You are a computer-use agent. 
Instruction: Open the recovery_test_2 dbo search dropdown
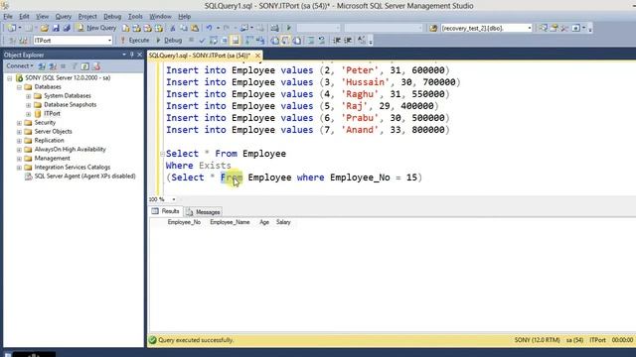tap(530, 28)
